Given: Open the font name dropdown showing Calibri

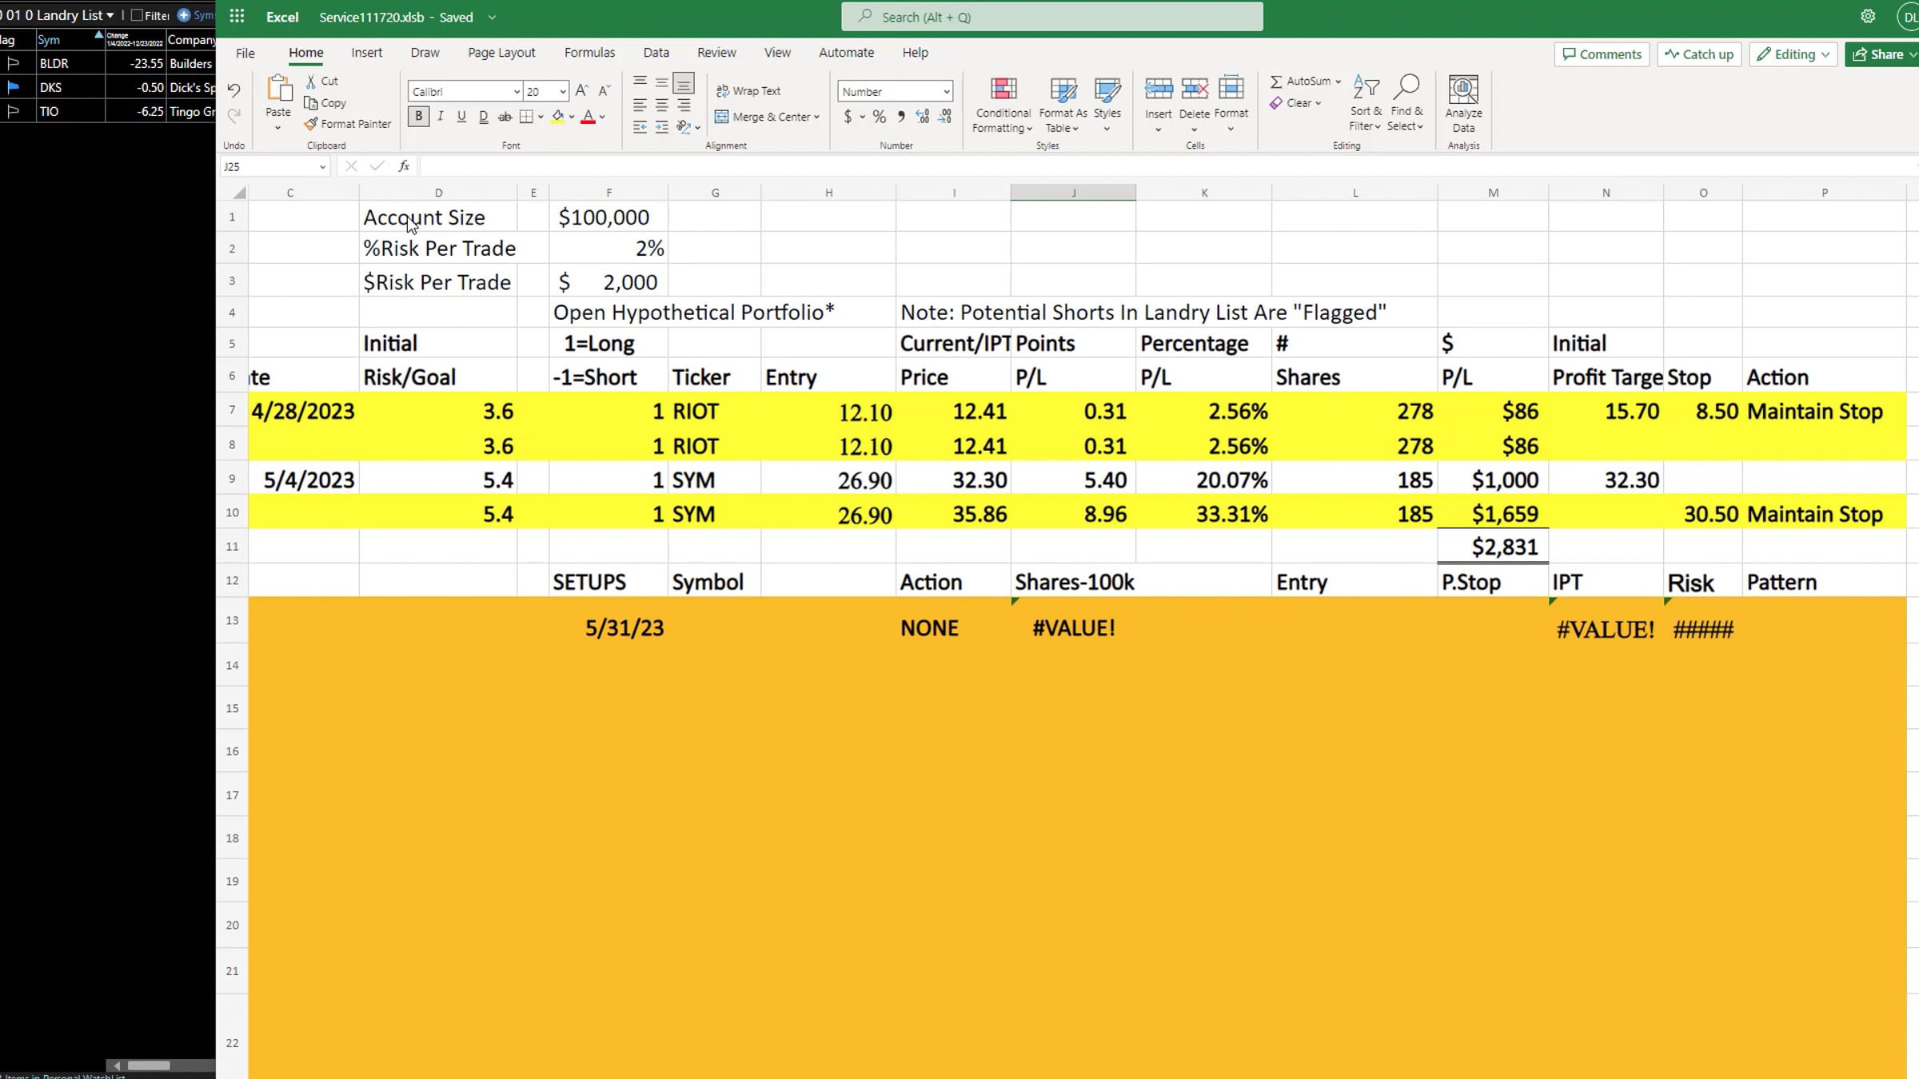Looking at the screenshot, I should pos(516,92).
